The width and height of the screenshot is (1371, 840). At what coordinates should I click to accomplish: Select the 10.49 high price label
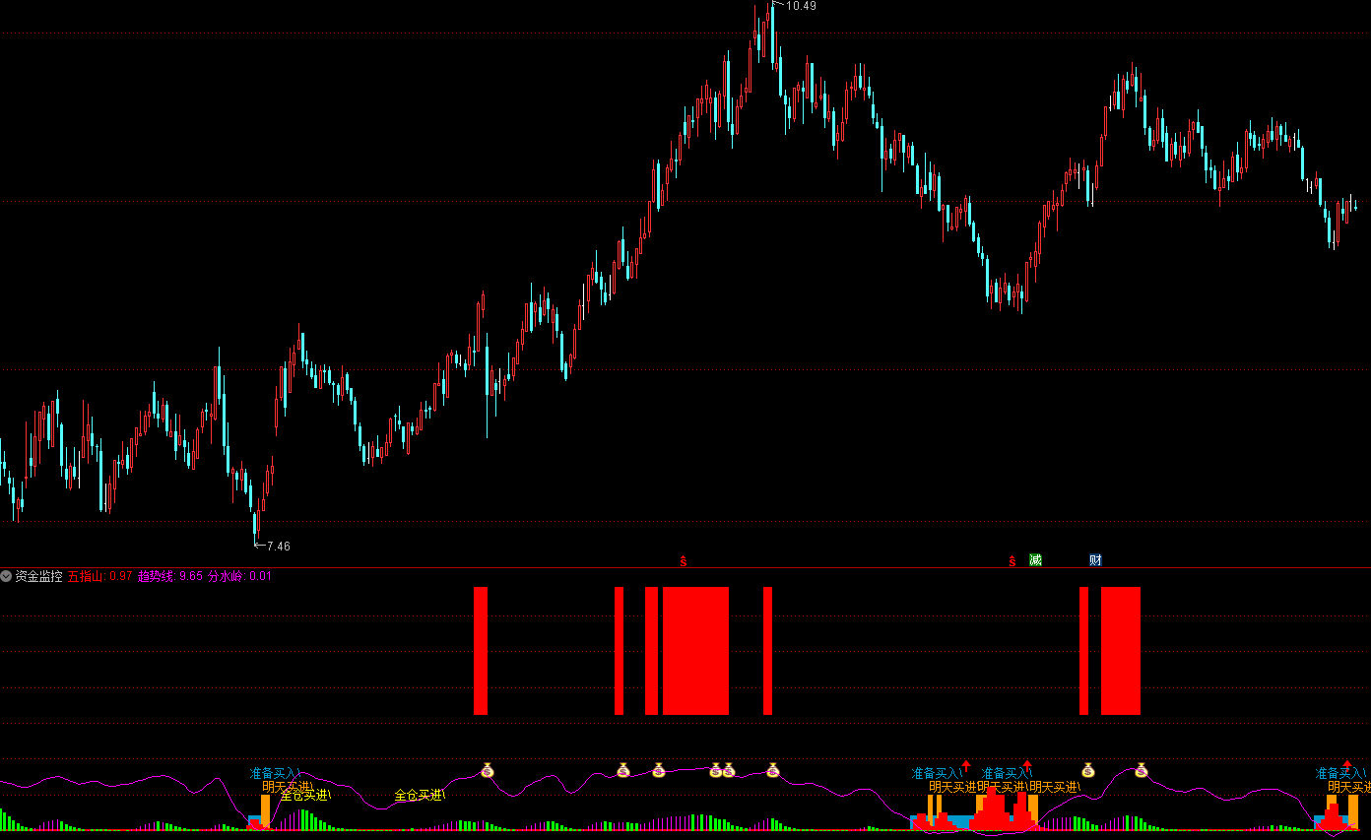coord(802,6)
